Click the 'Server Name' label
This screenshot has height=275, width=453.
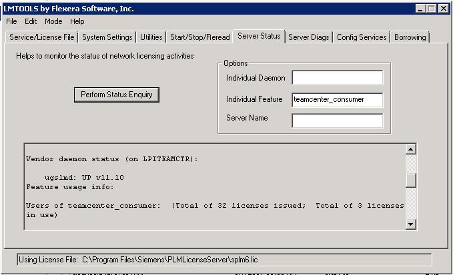pos(247,118)
